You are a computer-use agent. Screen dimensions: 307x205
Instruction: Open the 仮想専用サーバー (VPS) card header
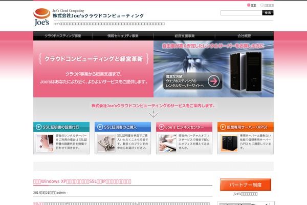tap(246, 127)
